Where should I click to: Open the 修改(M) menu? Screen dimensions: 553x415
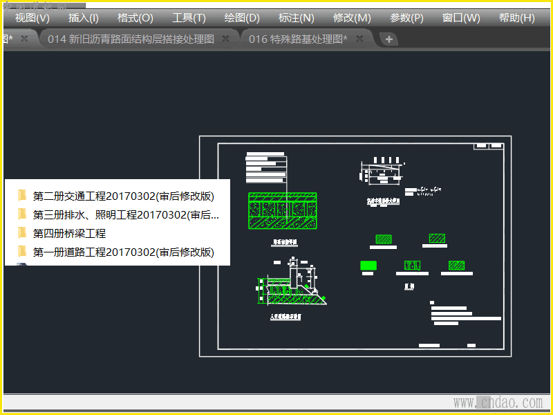[352, 18]
